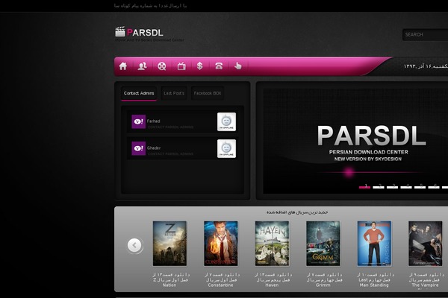Click the dollar sign icon
448x298 pixels.
coord(199,66)
